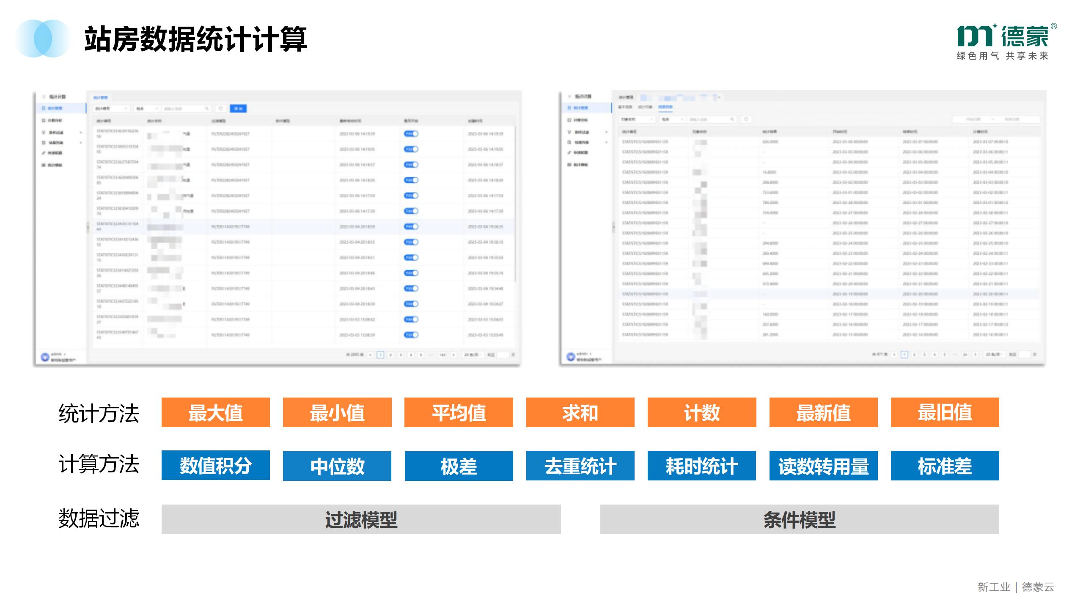The image size is (1083, 609).
Task: Click the next page arrow in right screenshot
Action: pyautogui.click(x=976, y=354)
